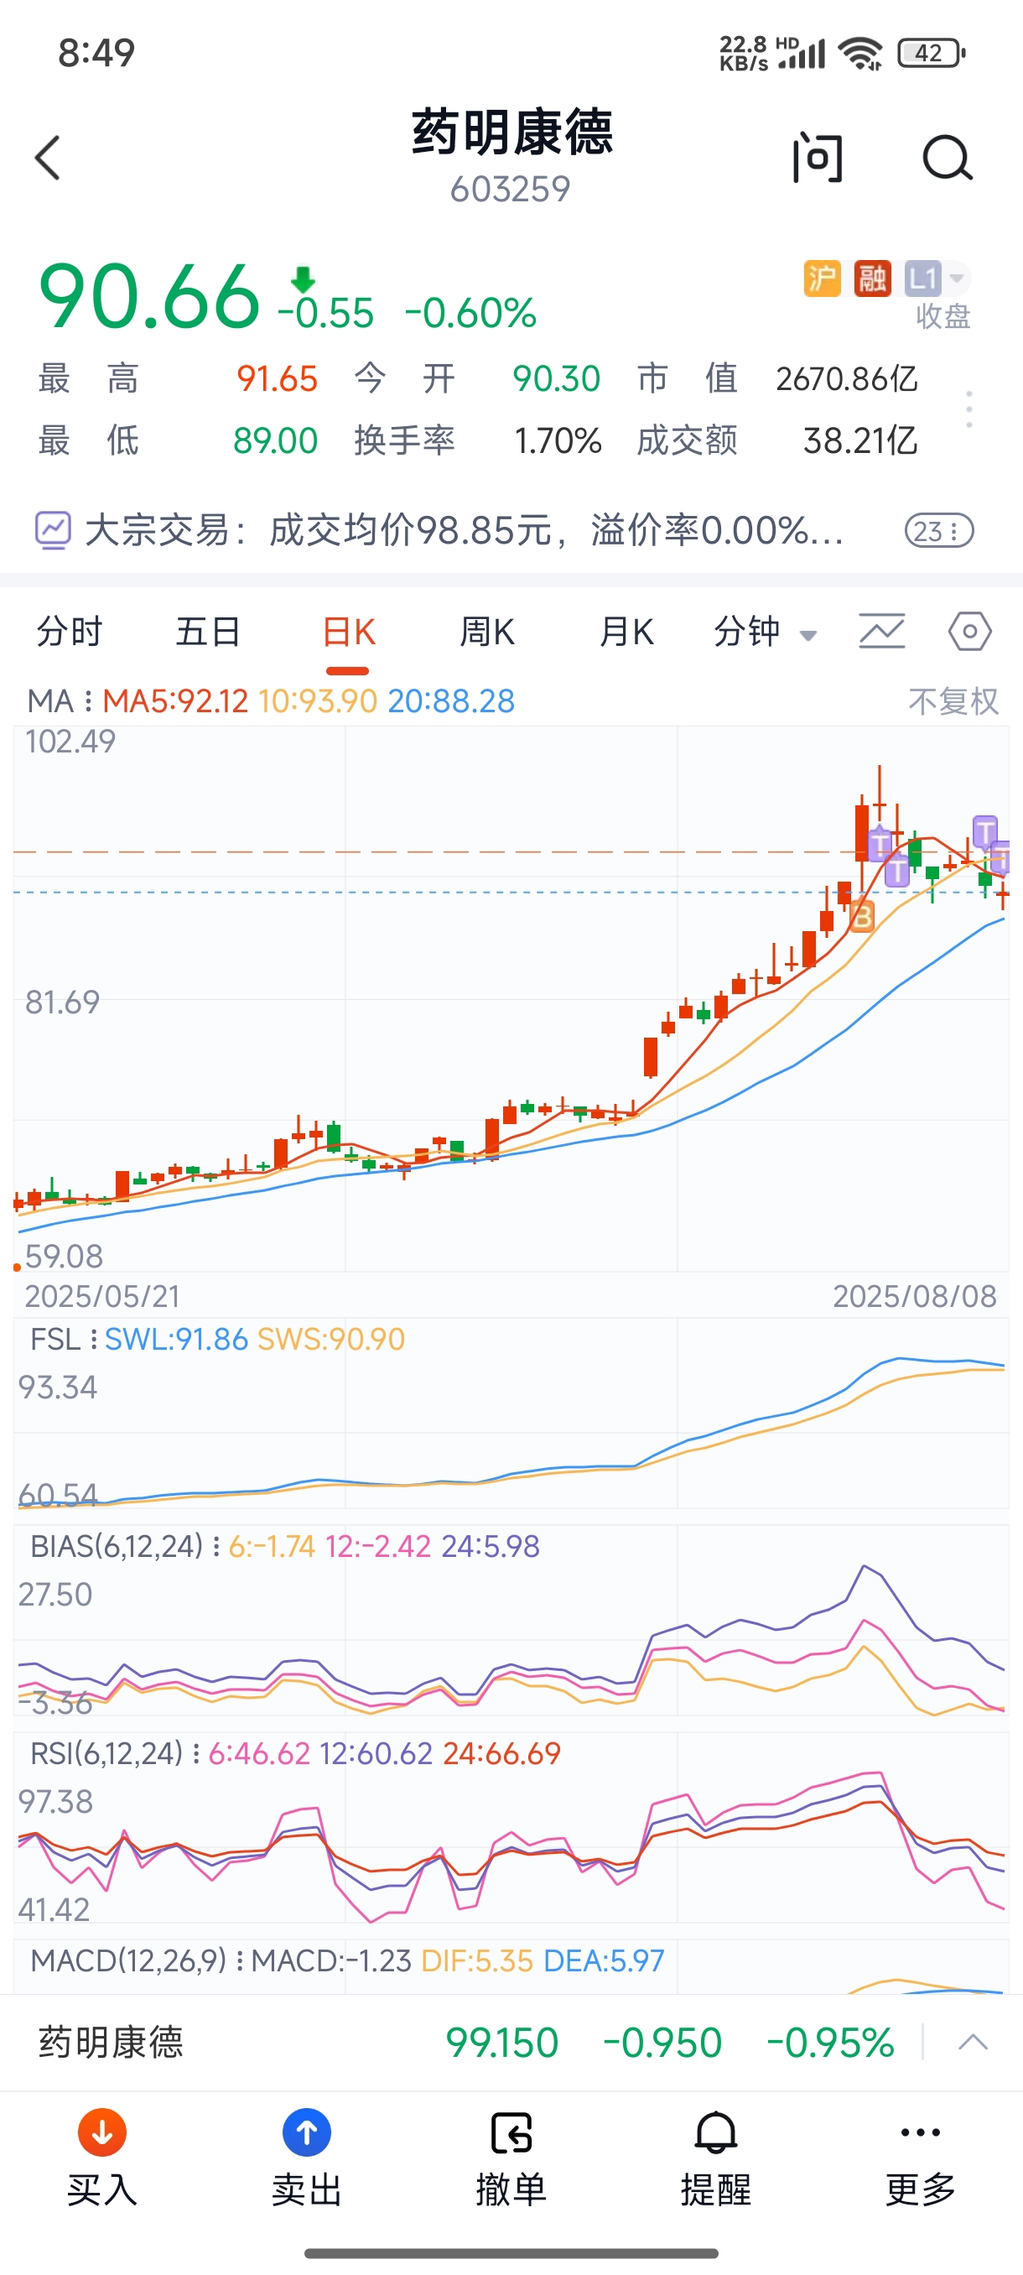Tap the 药明康德 99.150 quote bar
Screen dimensions: 1023x2275
511,2043
